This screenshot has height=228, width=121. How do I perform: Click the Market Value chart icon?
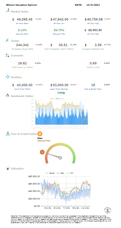click(7, 10)
